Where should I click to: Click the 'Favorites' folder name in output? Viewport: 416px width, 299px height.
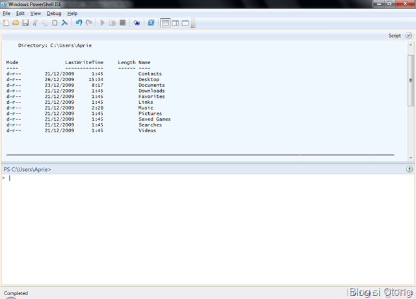(x=151, y=97)
